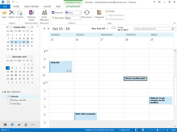The height and width of the screenshot is (132, 177).
Task: Uncheck the Calendar checkbox
Action: (x=8, y=96)
